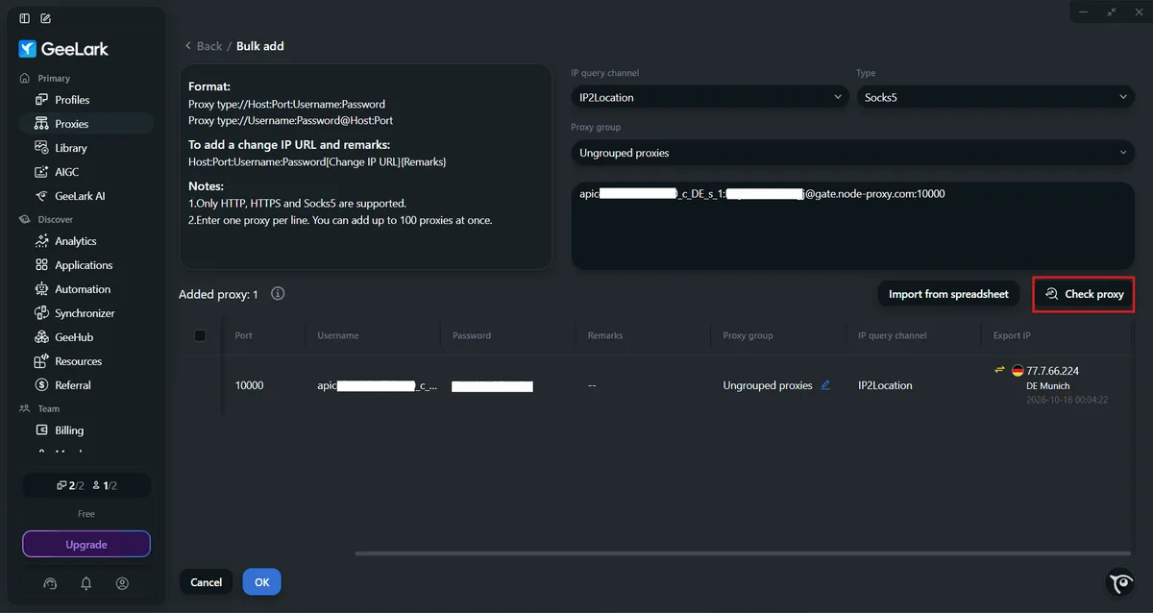Click the Export IP column header

pyautogui.click(x=1012, y=335)
